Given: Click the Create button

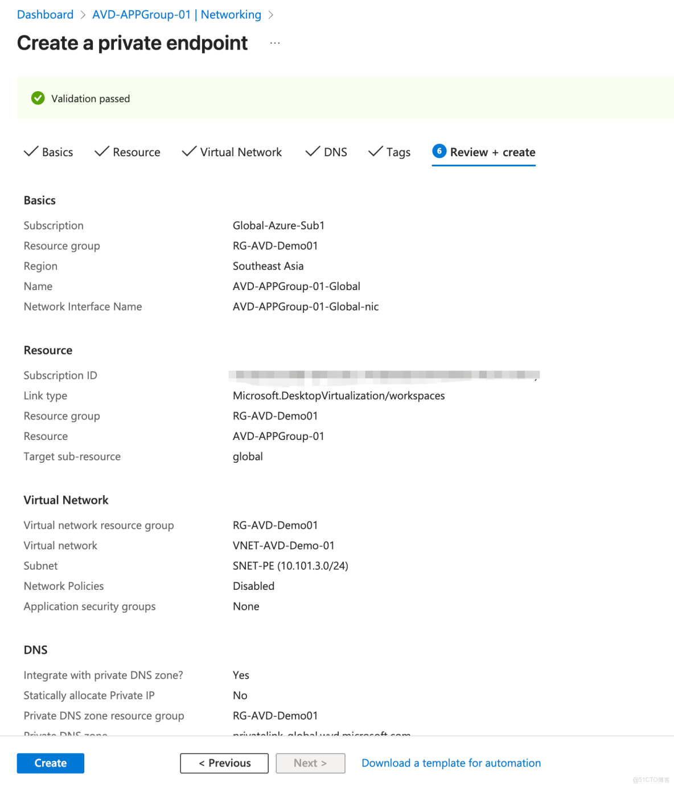Looking at the screenshot, I should click(x=50, y=763).
